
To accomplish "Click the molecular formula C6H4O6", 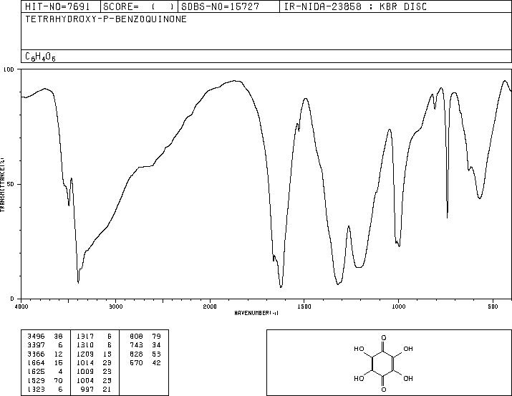I will (x=40, y=57).
